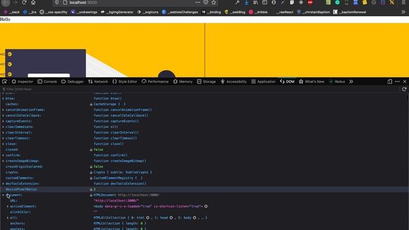This screenshot has width=409, height=230.
Task: Open the page actions three-dot menu in the URL bar
Action: click(x=197, y=3)
